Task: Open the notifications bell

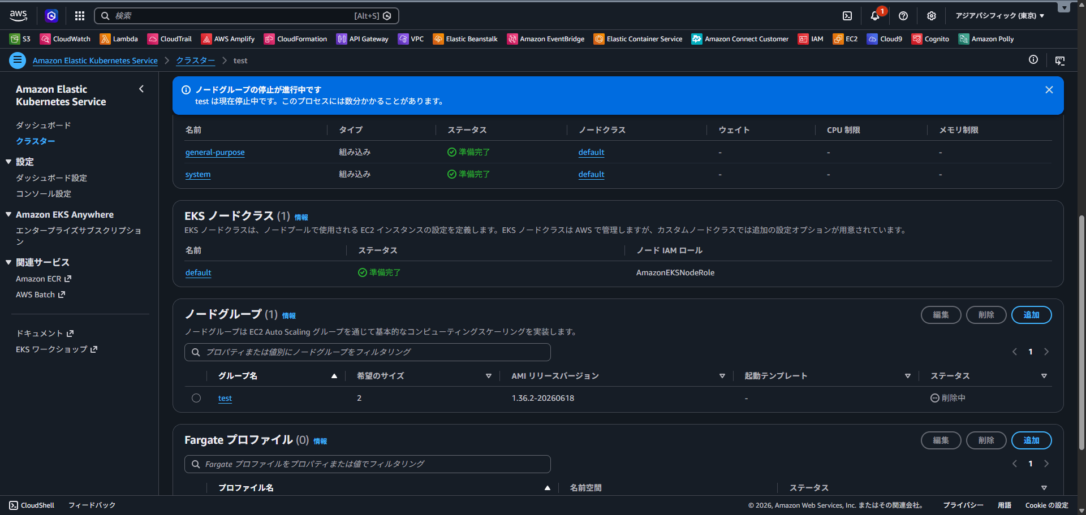Action: pyautogui.click(x=875, y=16)
